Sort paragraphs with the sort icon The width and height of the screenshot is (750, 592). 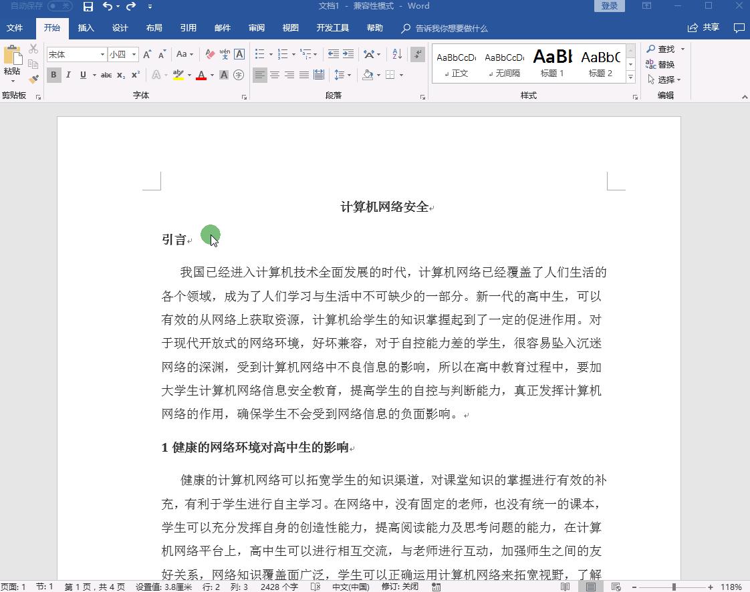click(396, 54)
